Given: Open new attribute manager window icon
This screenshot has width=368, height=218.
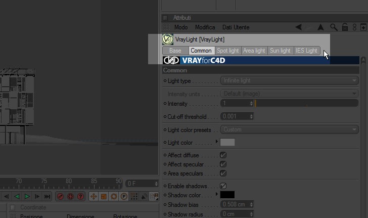Looking at the screenshot, I should pyautogui.click(x=363, y=27).
